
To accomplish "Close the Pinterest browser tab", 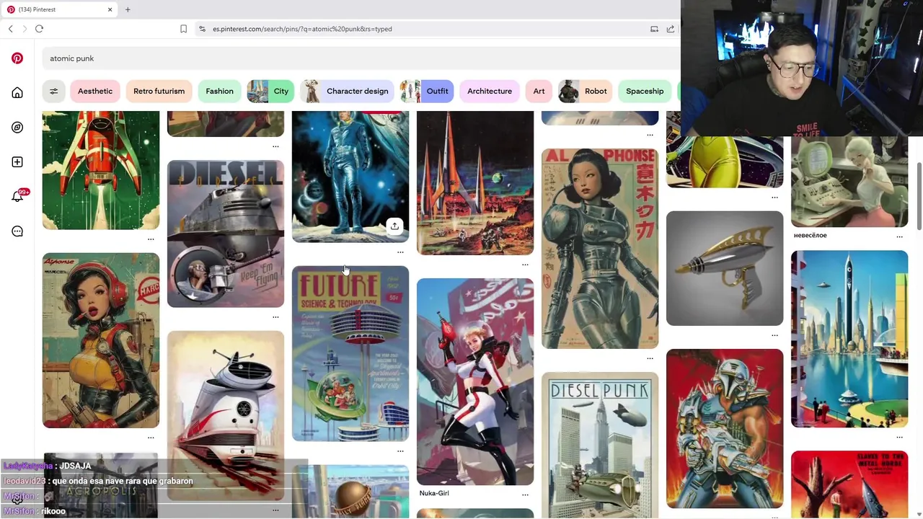I will [110, 9].
